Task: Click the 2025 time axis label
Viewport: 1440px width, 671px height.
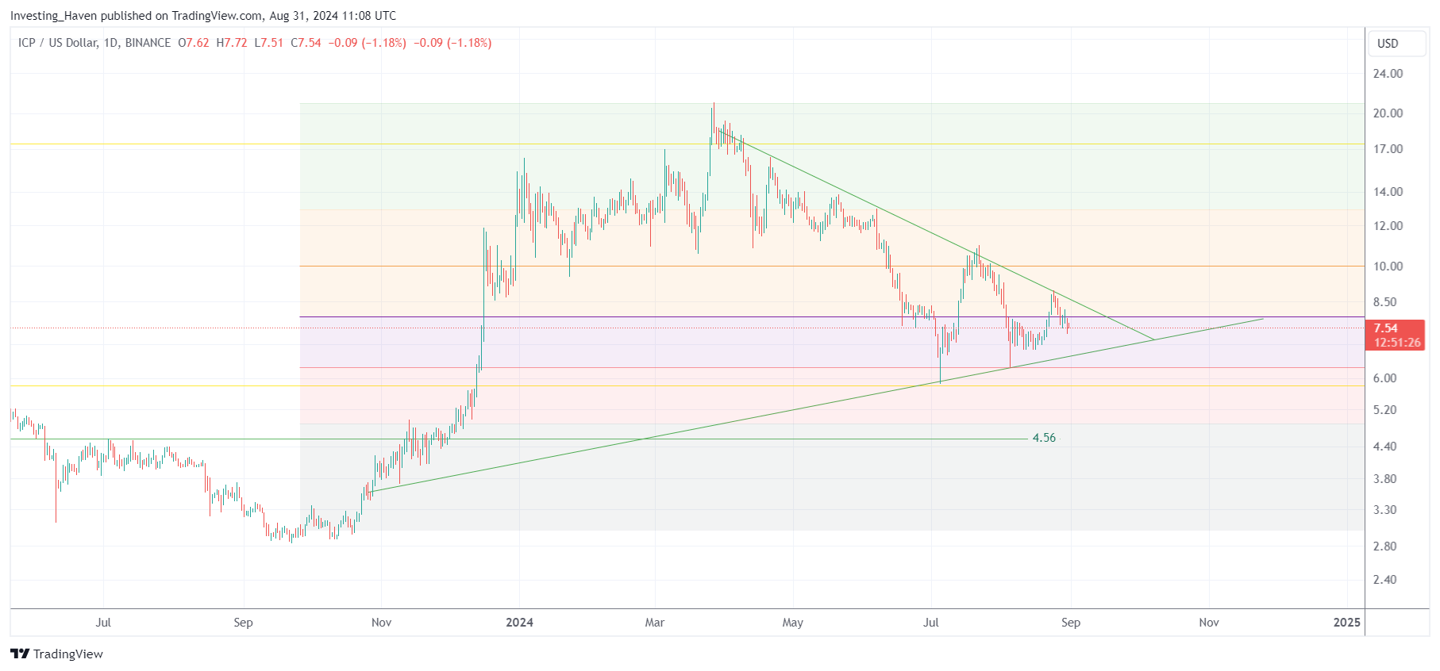Action: 1347,623
